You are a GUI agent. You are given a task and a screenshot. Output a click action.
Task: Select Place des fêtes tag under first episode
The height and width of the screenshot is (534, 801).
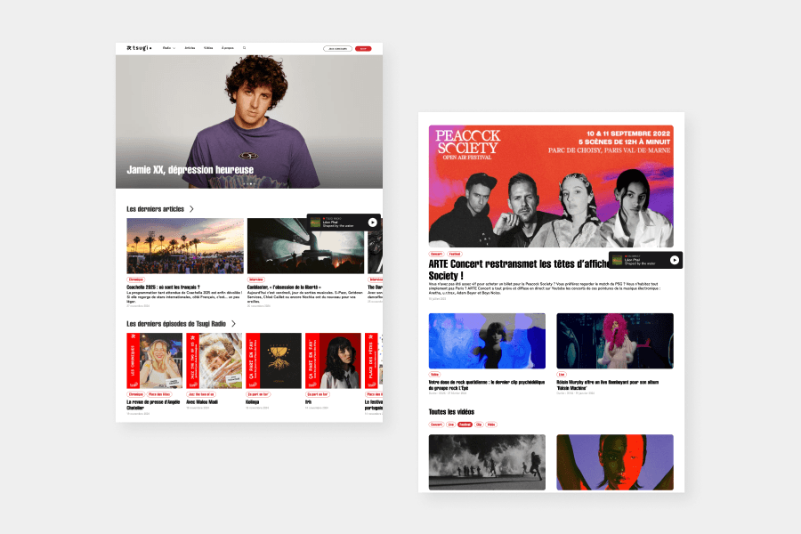tap(159, 394)
